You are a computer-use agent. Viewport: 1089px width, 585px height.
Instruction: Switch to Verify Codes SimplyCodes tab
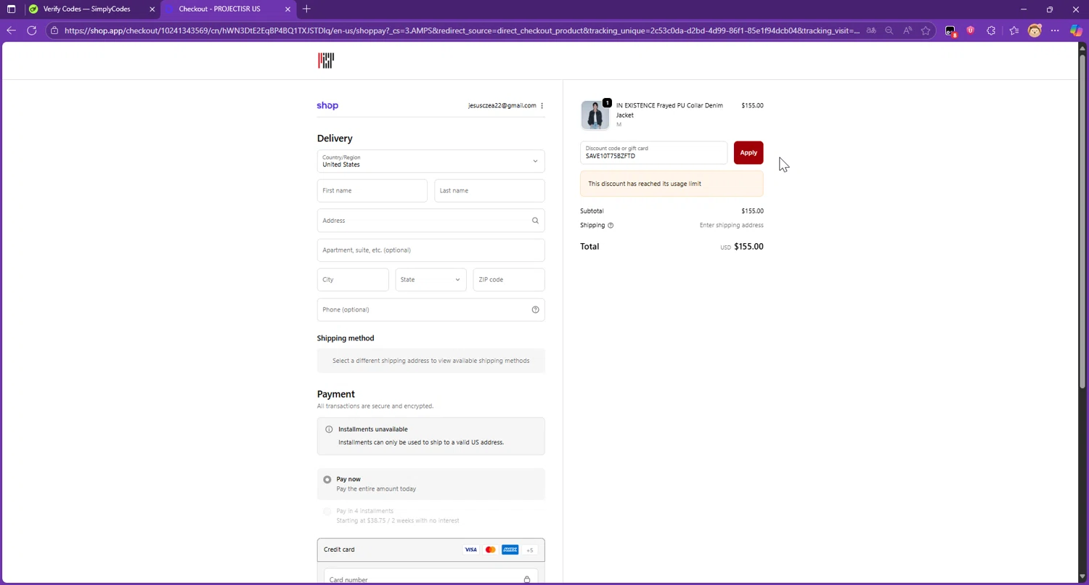tap(86, 9)
